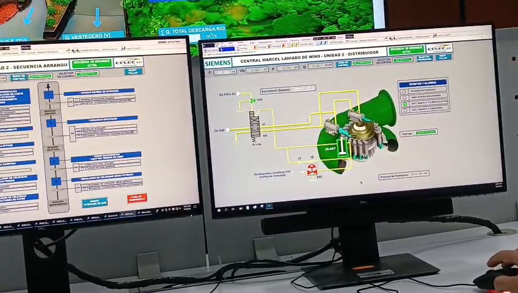Click the down arrow atop the sequence column
The width and height of the screenshot is (518, 293).
pyautogui.click(x=48, y=87)
